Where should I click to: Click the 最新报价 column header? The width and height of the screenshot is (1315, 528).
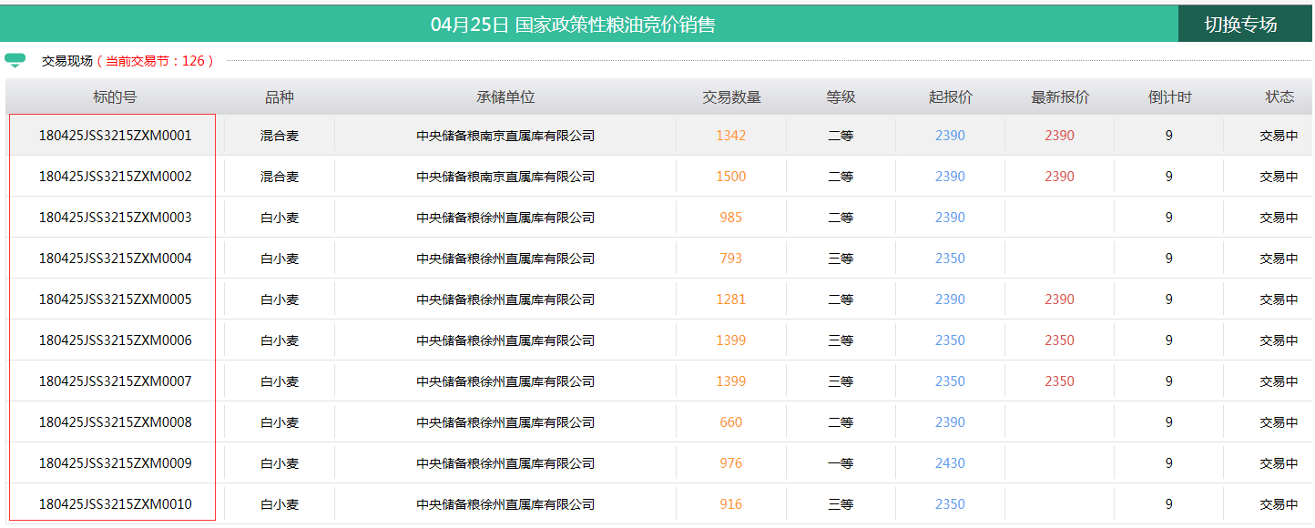pyautogui.click(x=1059, y=97)
